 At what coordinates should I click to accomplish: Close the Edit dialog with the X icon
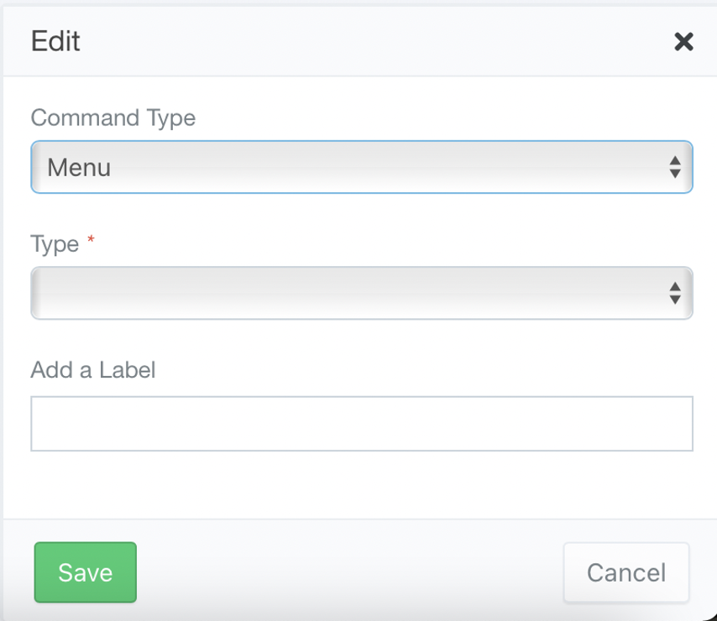[x=683, y=42]
